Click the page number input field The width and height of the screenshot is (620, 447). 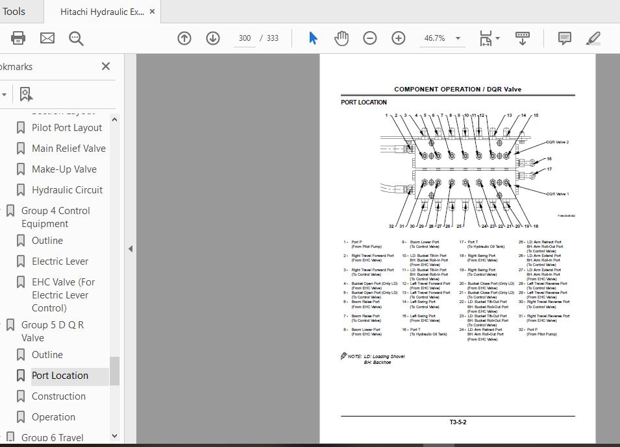[x=244, y=38]
